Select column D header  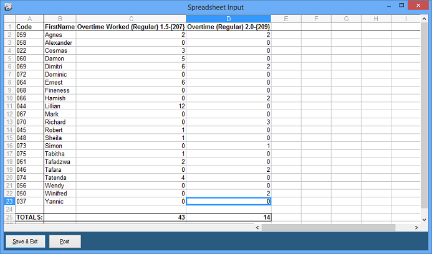[228, 19]
